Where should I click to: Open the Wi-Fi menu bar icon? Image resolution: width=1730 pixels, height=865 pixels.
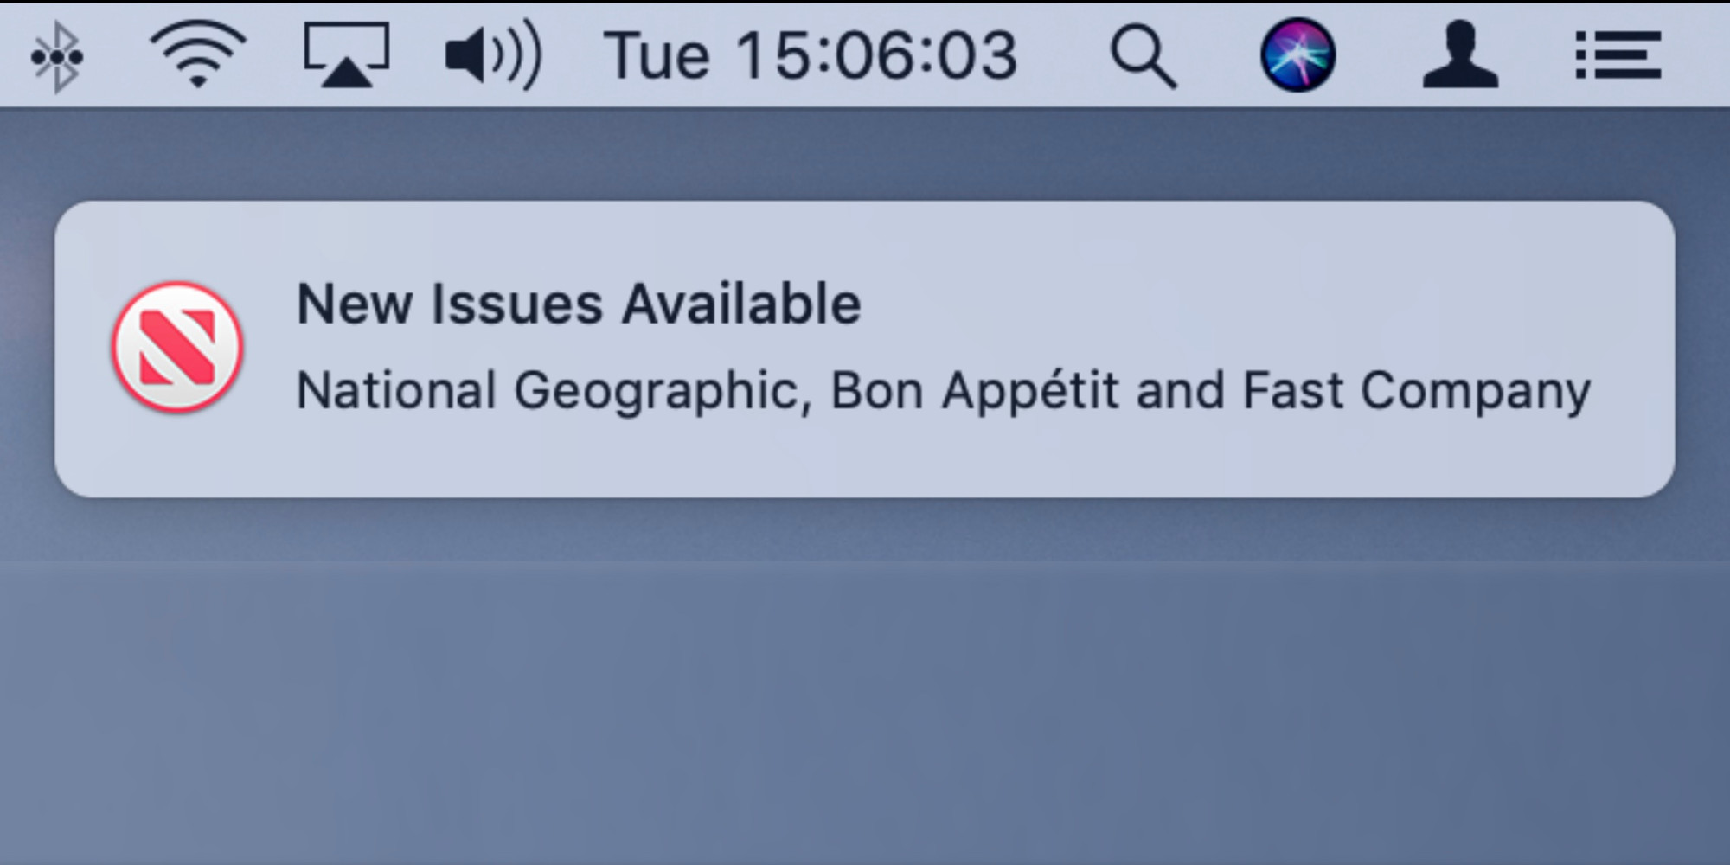198,54
